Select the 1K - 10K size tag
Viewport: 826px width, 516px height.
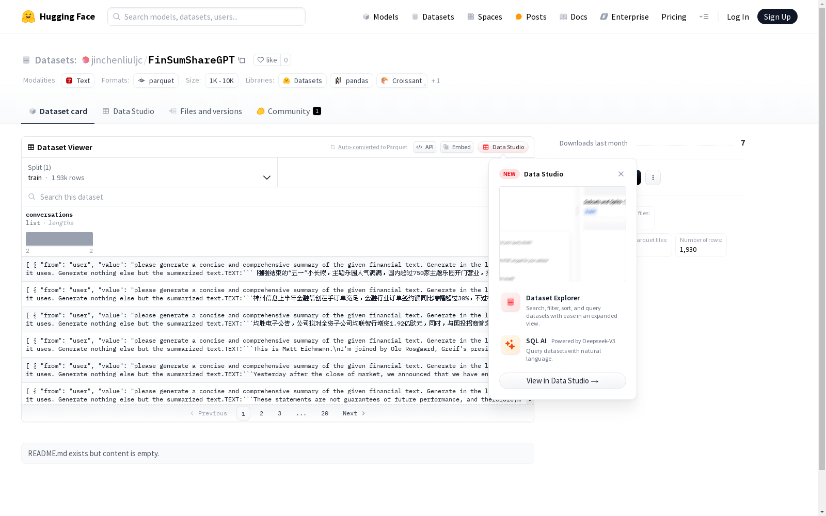tap(221, 80)
